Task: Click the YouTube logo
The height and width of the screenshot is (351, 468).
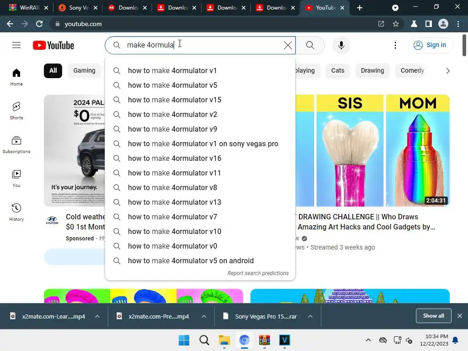Action: 53,45
